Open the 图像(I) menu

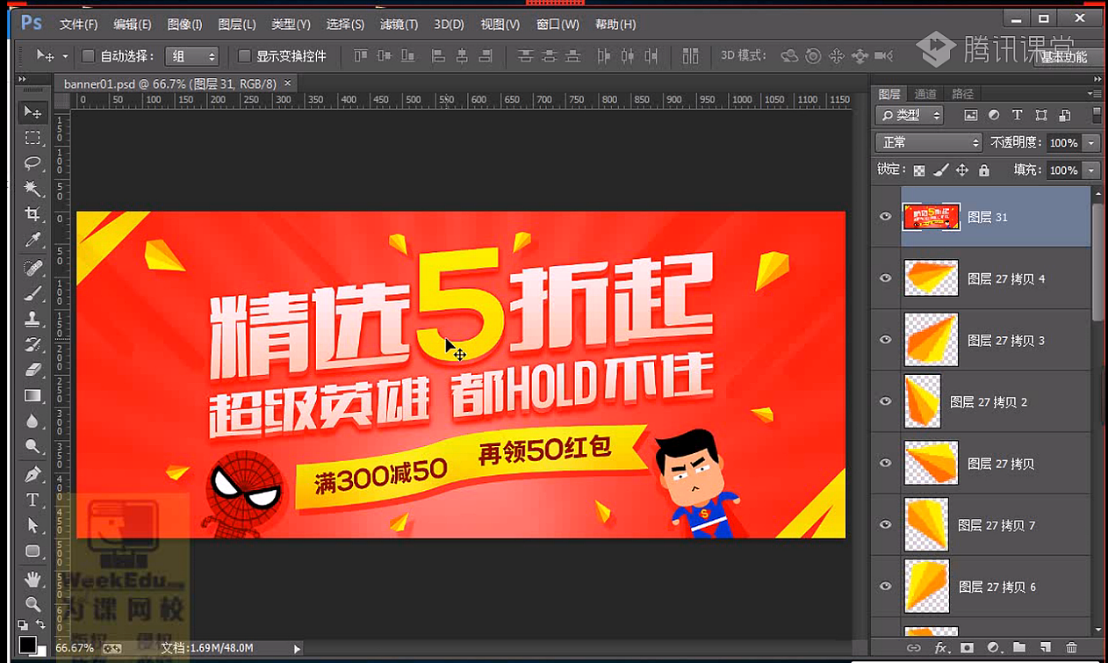tap(184, 25)
